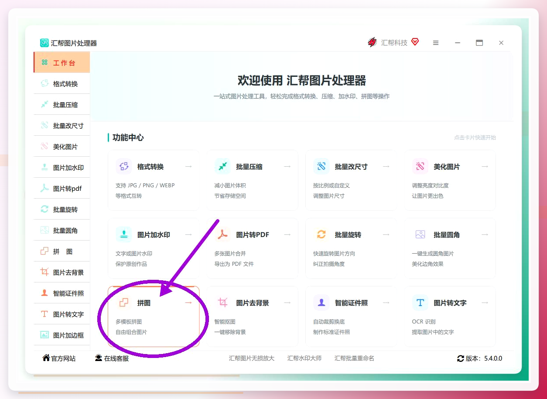Click 自动裁剪换底 description text
Image resolution: width=547 pixels, height=399 pixels.
point(329,322)
